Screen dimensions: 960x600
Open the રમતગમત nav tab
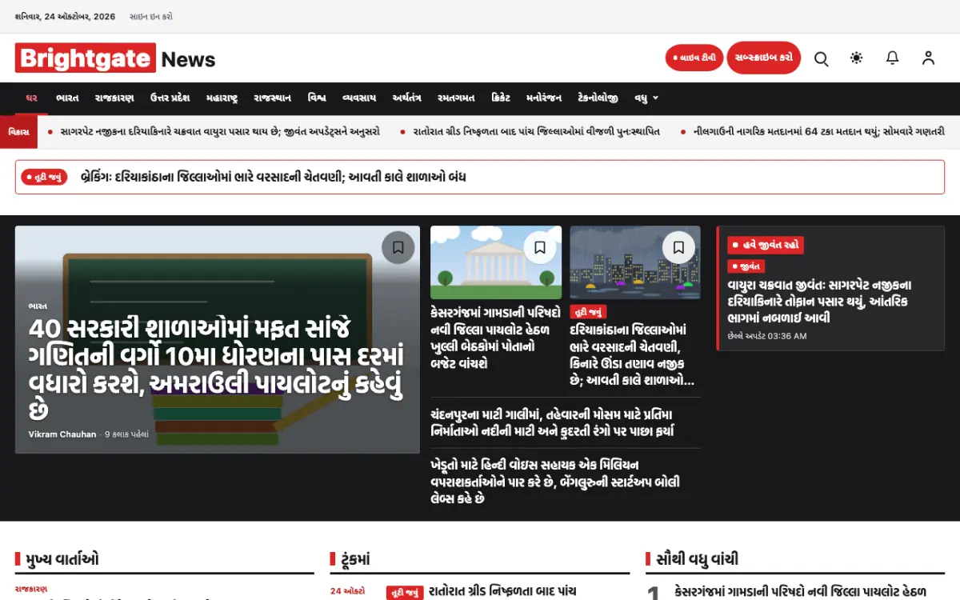[456, 98]
